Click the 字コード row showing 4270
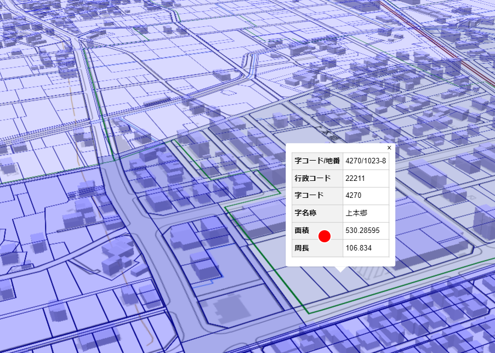495x353 pixels. [x=353, y=196]
